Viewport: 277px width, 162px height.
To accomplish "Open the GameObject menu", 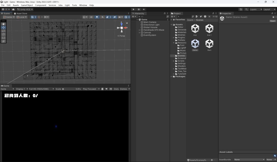I will (27, 5).
